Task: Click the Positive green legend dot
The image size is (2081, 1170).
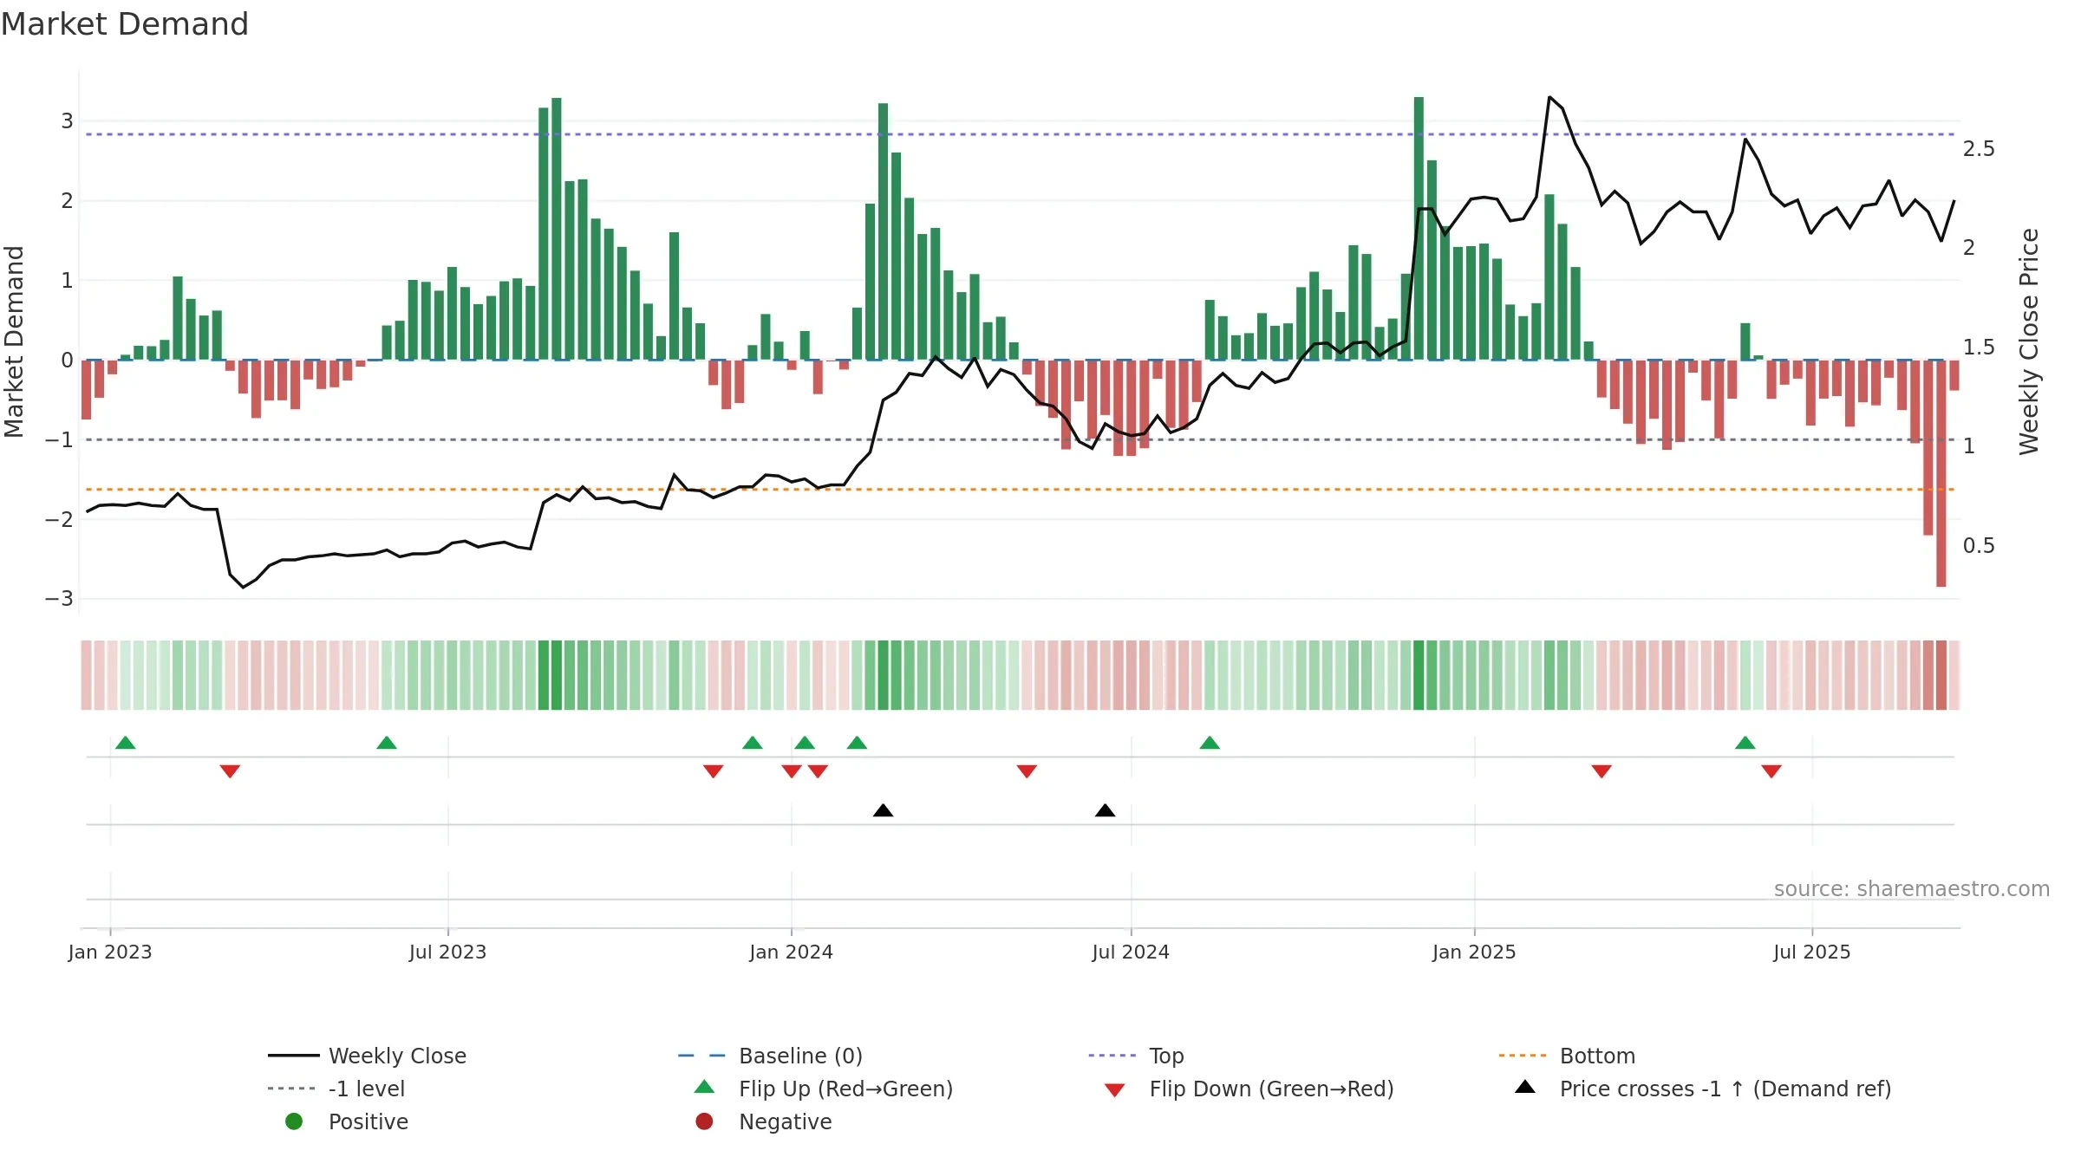Action: pos(294,1121)
